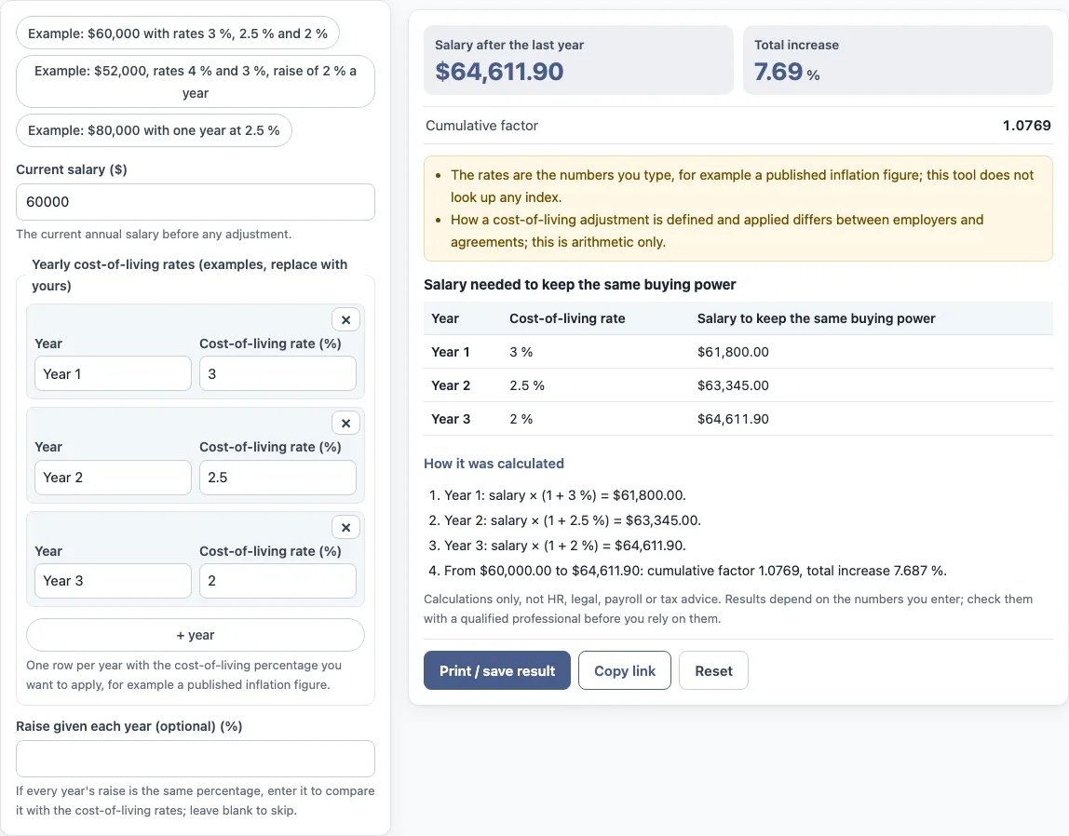Image resolution: width=1069 pixels, height=836 pixels.
Task: Click the 'Year 2' row label in results table
Action: (451, 385)
